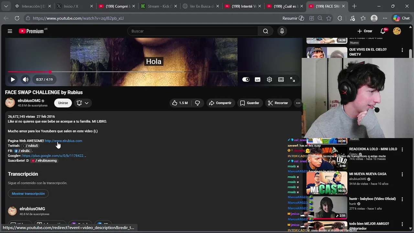414x233 pixels.
Task: Open the YouTube hamburger guide menu
Action: (10, 31)
